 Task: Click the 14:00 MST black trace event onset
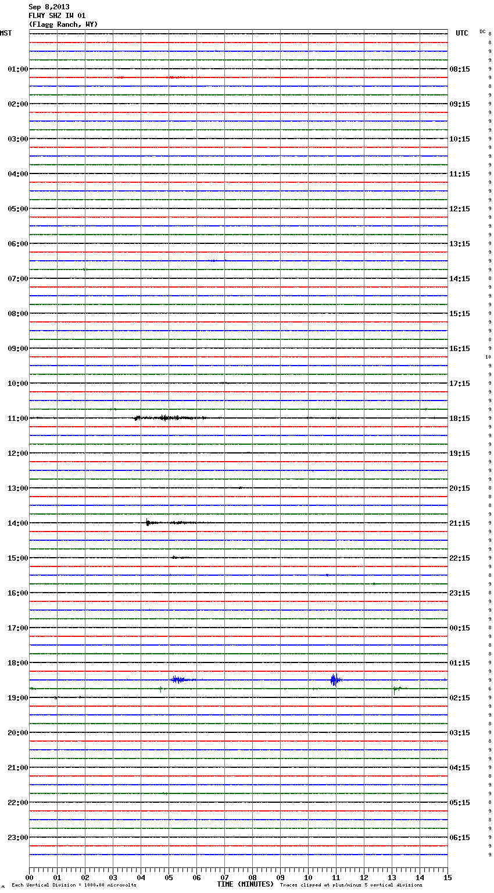(x=148, y=523)
